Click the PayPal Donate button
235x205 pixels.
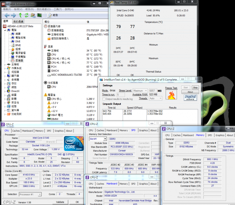190,98
